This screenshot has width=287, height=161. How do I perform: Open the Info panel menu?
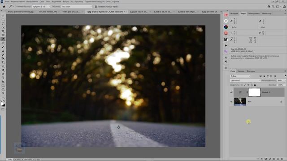[x=285, y=13]
